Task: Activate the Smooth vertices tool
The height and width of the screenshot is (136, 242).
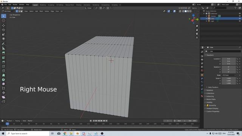Action: point(3,84)
